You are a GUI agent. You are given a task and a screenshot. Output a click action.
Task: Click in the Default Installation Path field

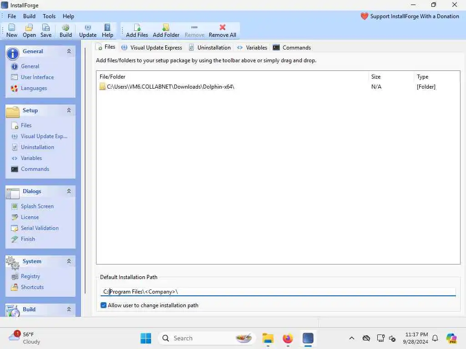[x=278, y=292]
